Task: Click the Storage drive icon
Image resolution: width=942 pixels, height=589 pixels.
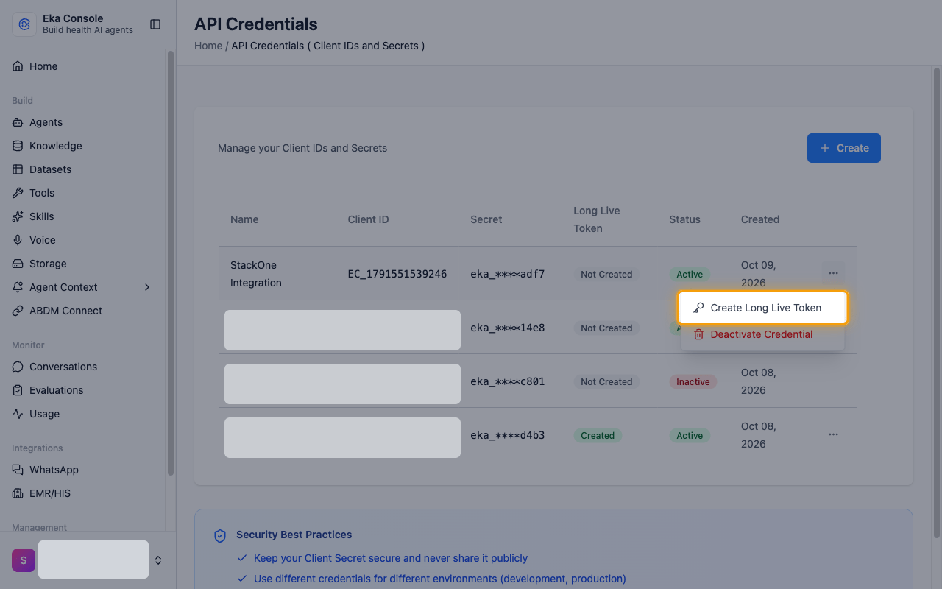Action: pyautogui.click(x=18, y=264)
